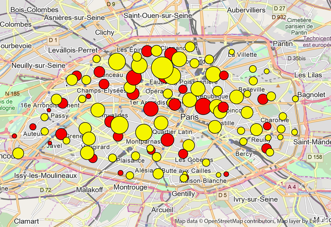The width and height of the screenshot is (331, 227).
Task: Click the Arcueil label
Action: pos(162,210)
